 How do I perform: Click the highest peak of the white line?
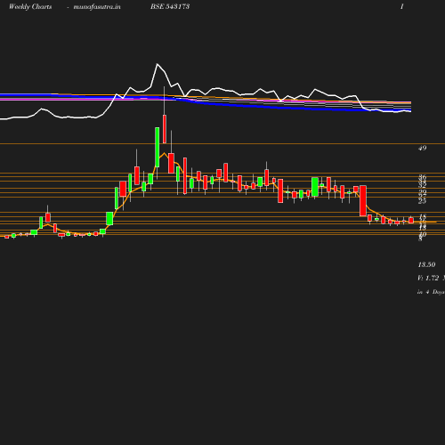[158, 64]
